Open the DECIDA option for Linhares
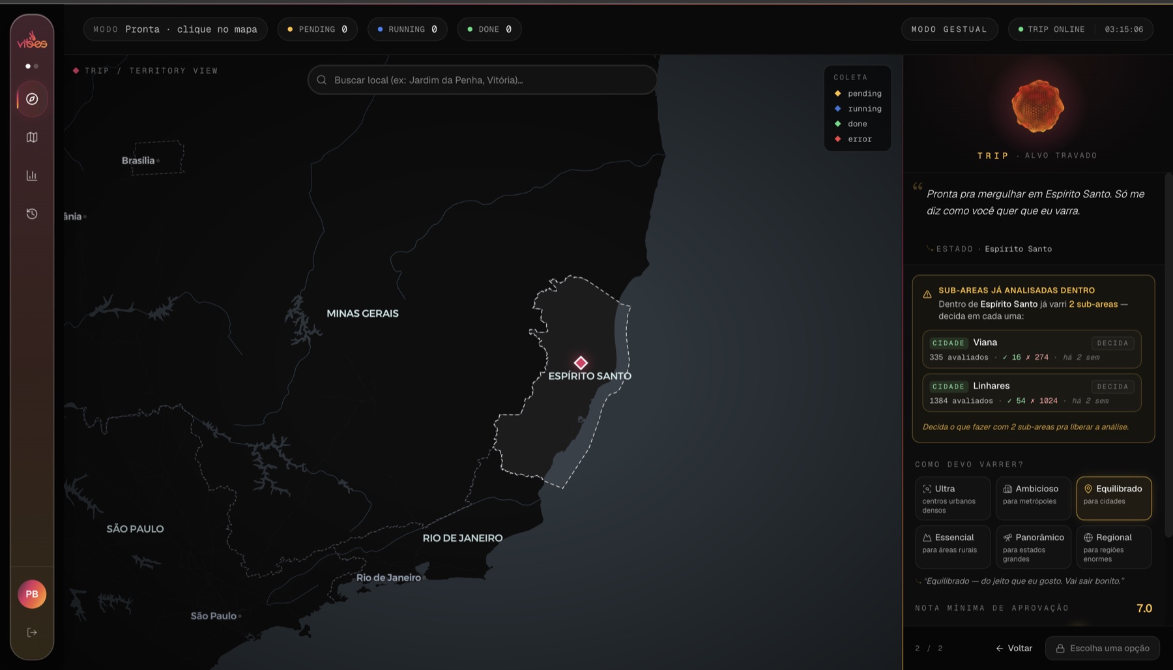This screenshot has width=1173, height=670. [1112, 386]
